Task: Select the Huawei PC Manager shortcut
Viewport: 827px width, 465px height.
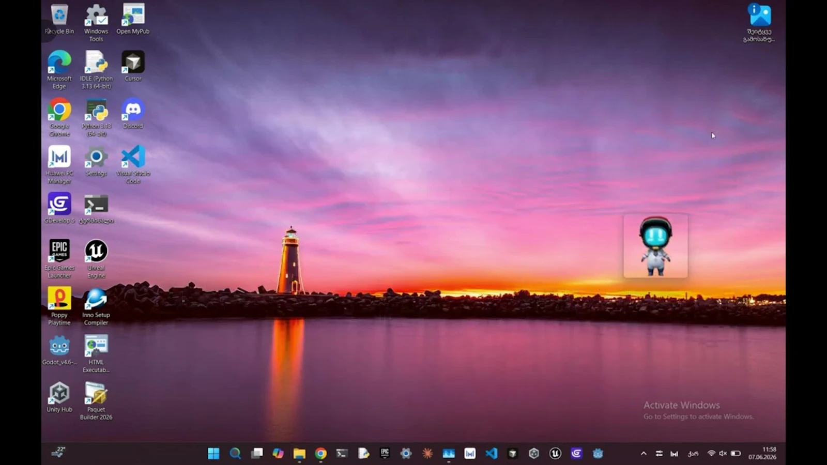Action: pyautogui.click(x=59, y=164)
